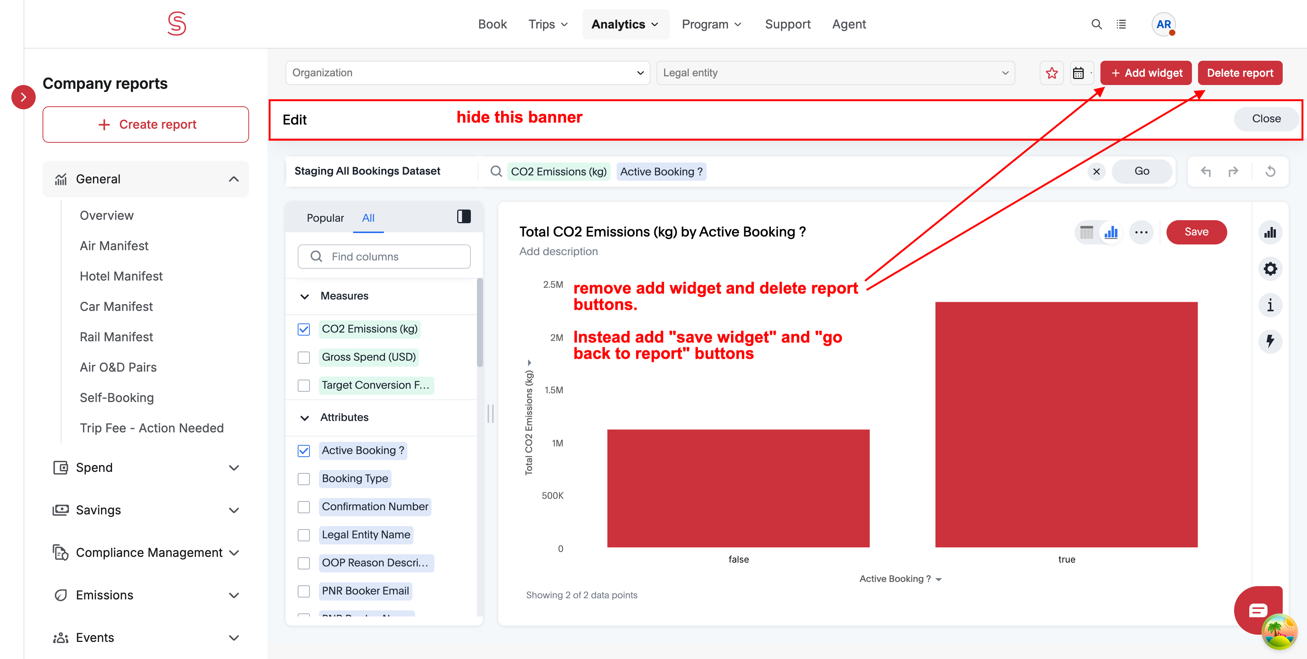Viewport: 1307px width, 659px height.
Task: Click the column list scrollbar
Action: click(x=480, y=323)
